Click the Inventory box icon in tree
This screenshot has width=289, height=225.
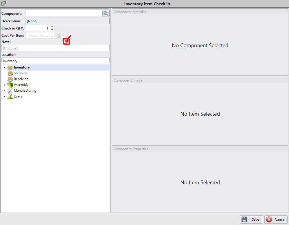[10, 67]
